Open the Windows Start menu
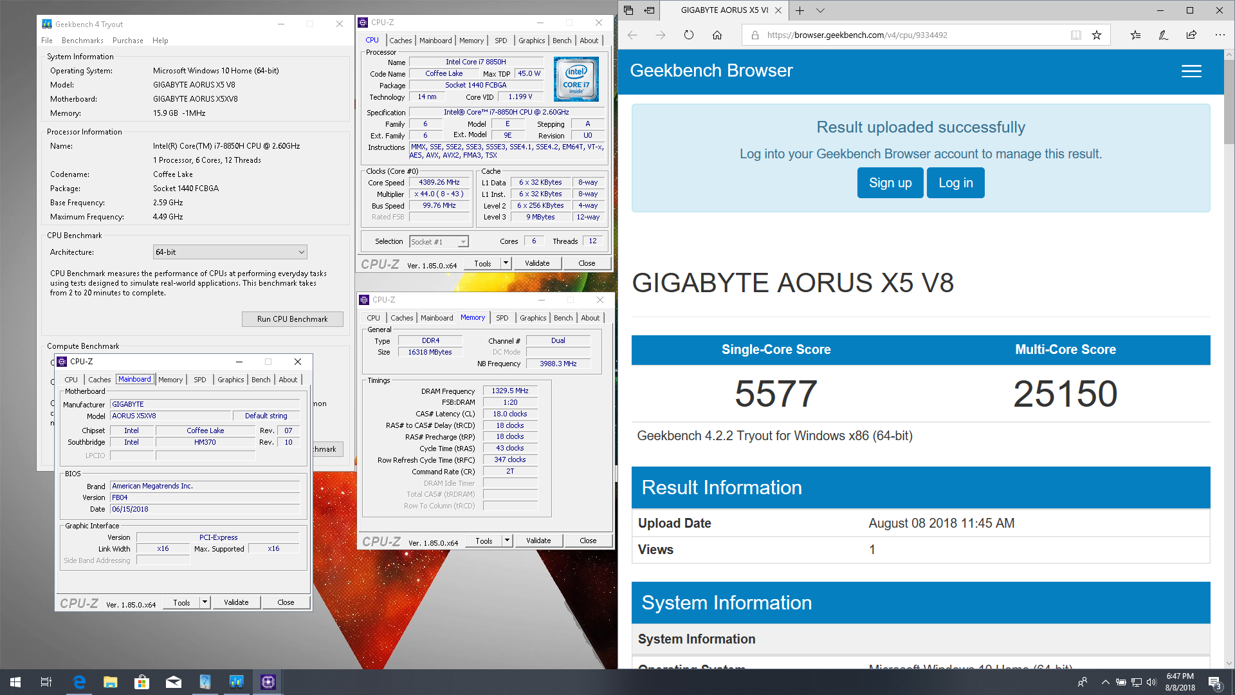Image resolution: width=1235 pixels, height=695 pixels. (15, 682)
